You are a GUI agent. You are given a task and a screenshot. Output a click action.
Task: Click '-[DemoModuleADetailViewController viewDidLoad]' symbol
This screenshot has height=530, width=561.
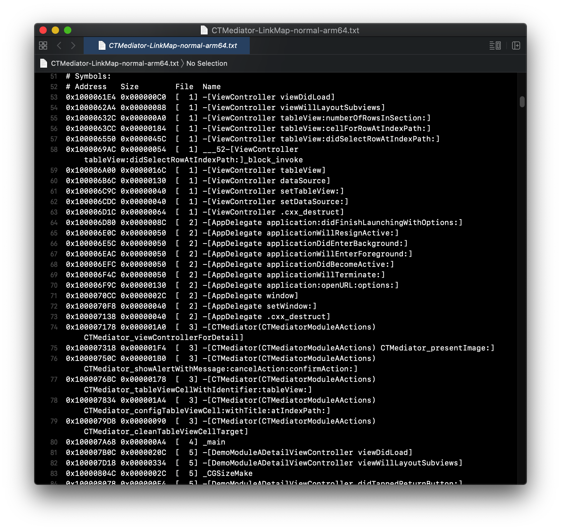307,453
